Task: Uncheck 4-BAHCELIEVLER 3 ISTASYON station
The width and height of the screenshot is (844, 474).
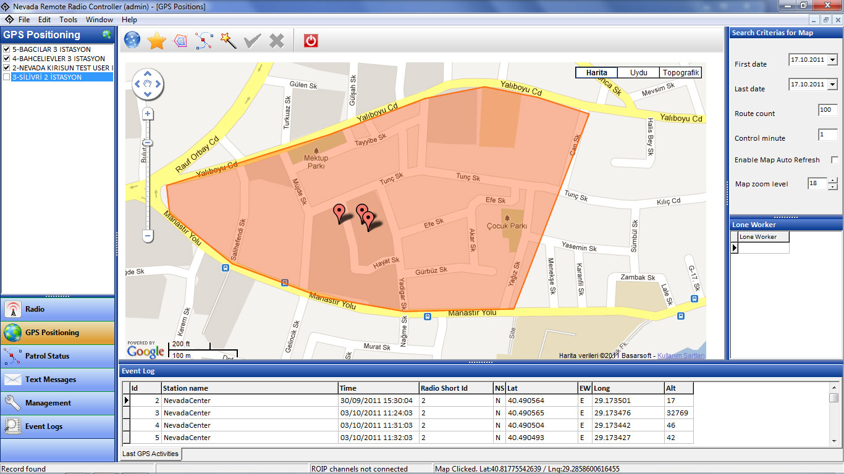Action: [x=6, y=59]
